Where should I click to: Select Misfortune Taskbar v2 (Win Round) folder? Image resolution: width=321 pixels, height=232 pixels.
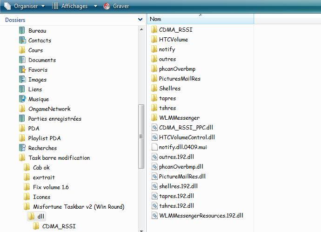[x=74, y=206]
